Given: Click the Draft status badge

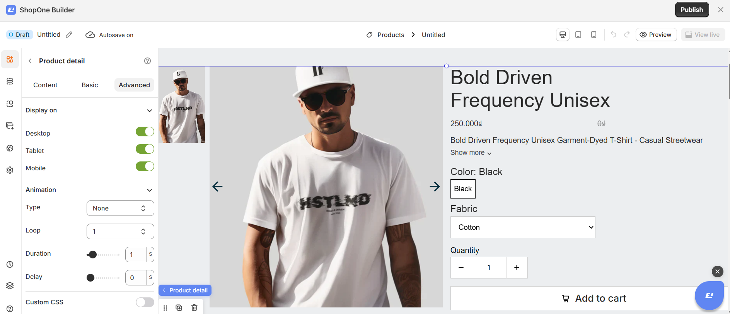Looking at the screenshot, I should tap(19, 35).
